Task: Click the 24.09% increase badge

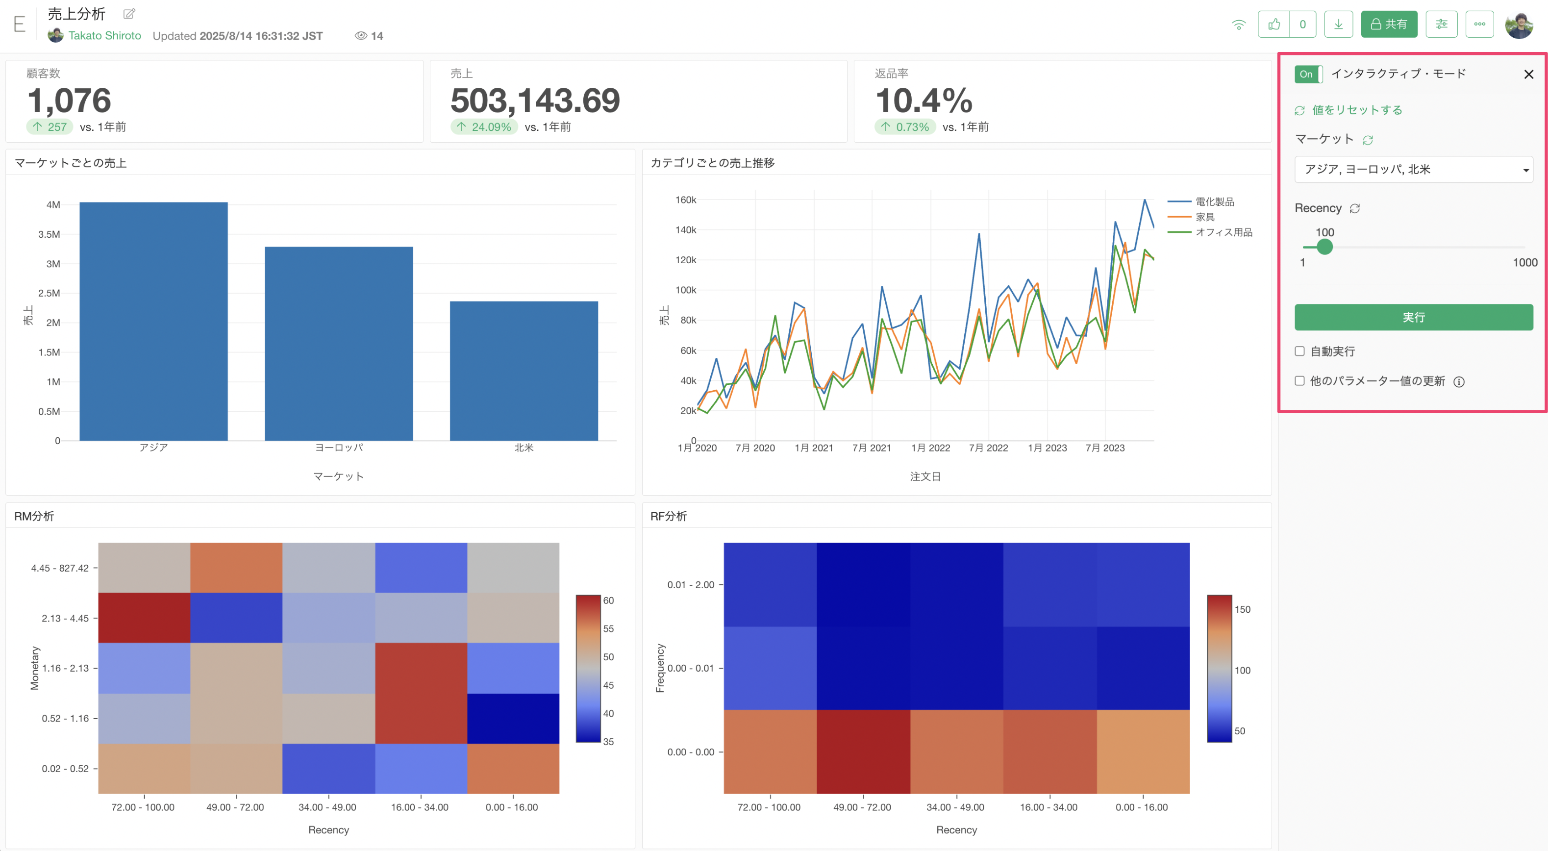Action: [484, 127]
